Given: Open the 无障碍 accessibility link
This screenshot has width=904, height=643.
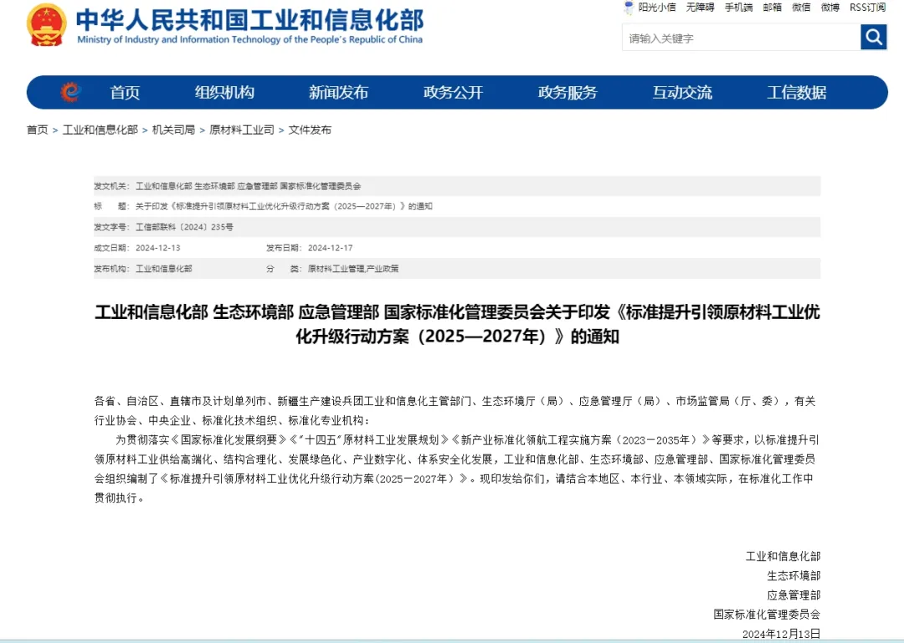Looking at the screenshot, I should (700, 8).
